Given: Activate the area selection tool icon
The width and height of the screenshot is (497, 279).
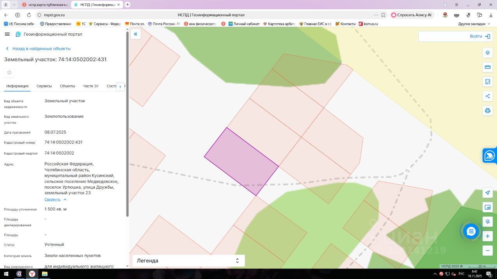Looking at the screenshot, I should point(488,82).
